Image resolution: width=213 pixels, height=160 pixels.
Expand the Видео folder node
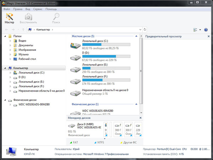tap(10, 41)
